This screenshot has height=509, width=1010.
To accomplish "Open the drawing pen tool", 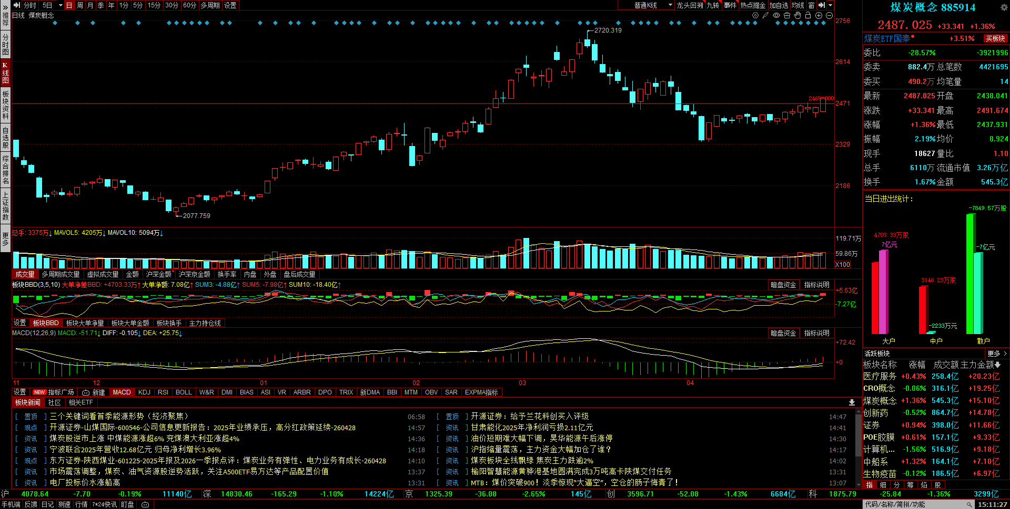I will pos(766,15).
